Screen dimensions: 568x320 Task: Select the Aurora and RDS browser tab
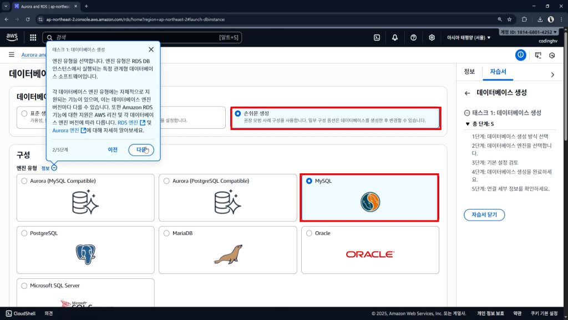(45, 7)
